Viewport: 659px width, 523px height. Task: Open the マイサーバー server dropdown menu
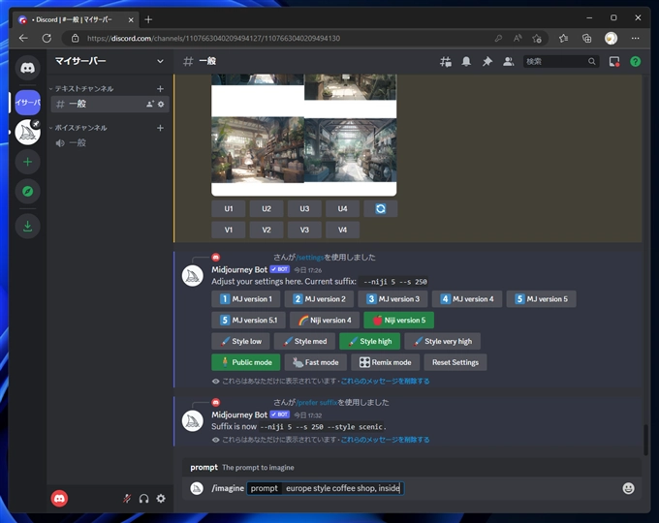coord(110,61)
